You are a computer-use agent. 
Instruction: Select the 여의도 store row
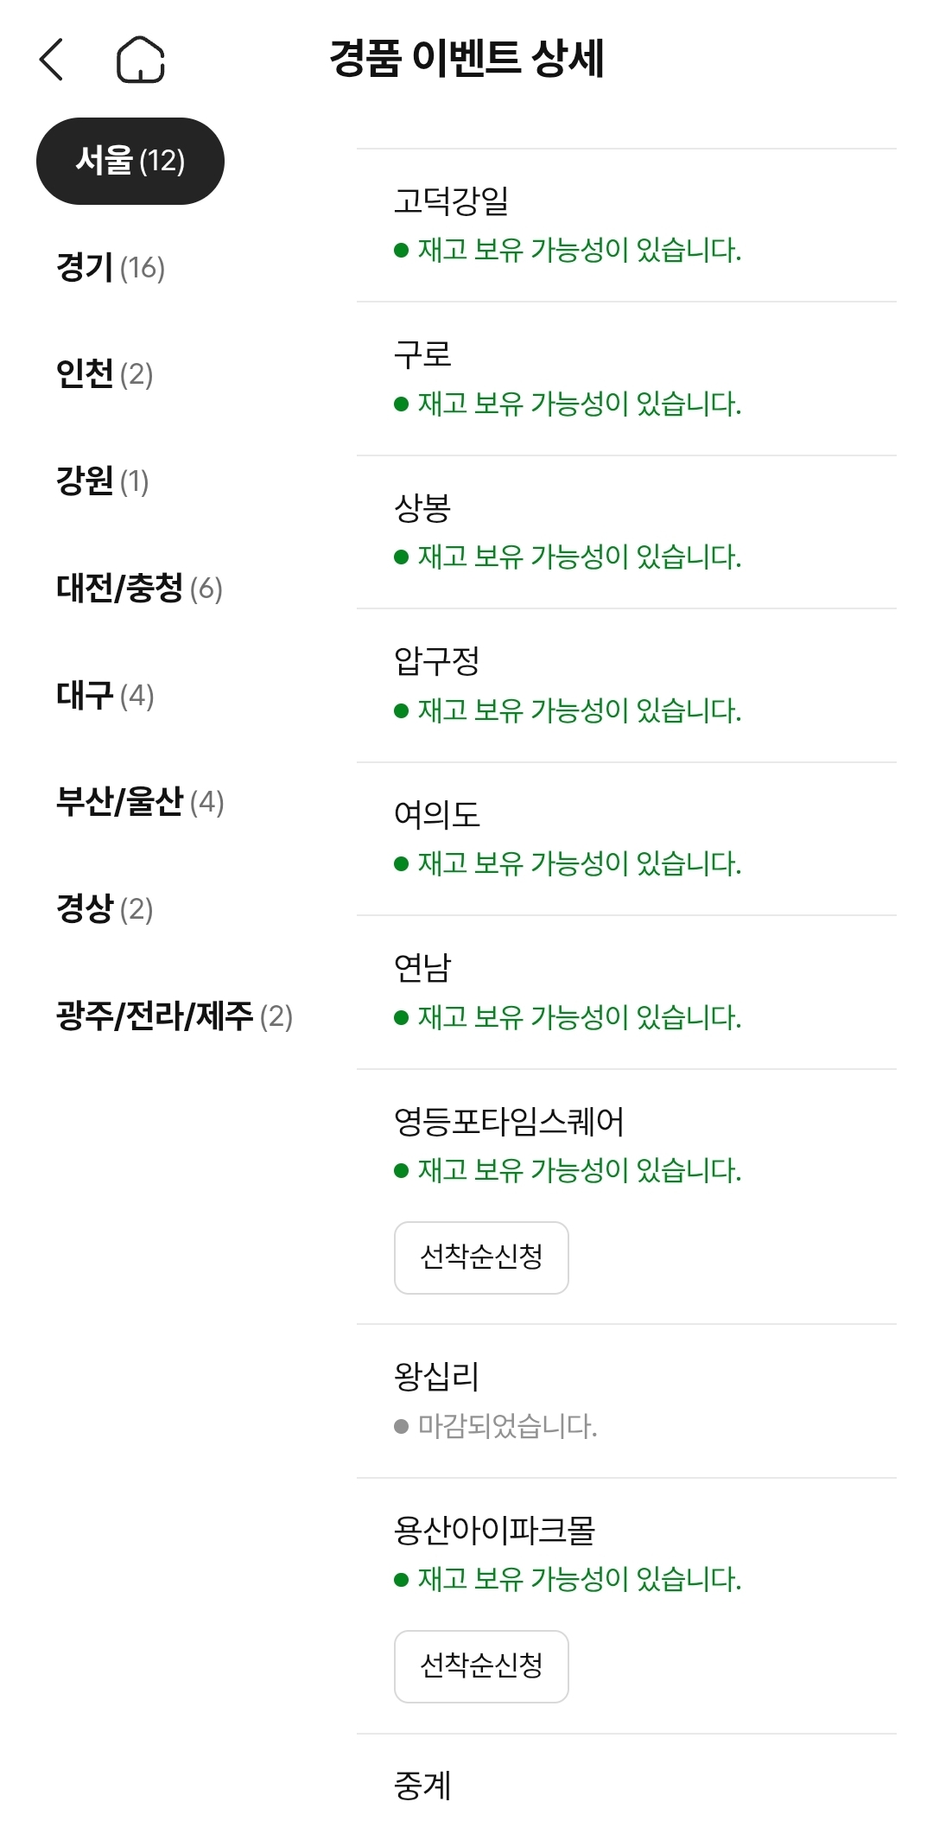[x=625, y=838]
